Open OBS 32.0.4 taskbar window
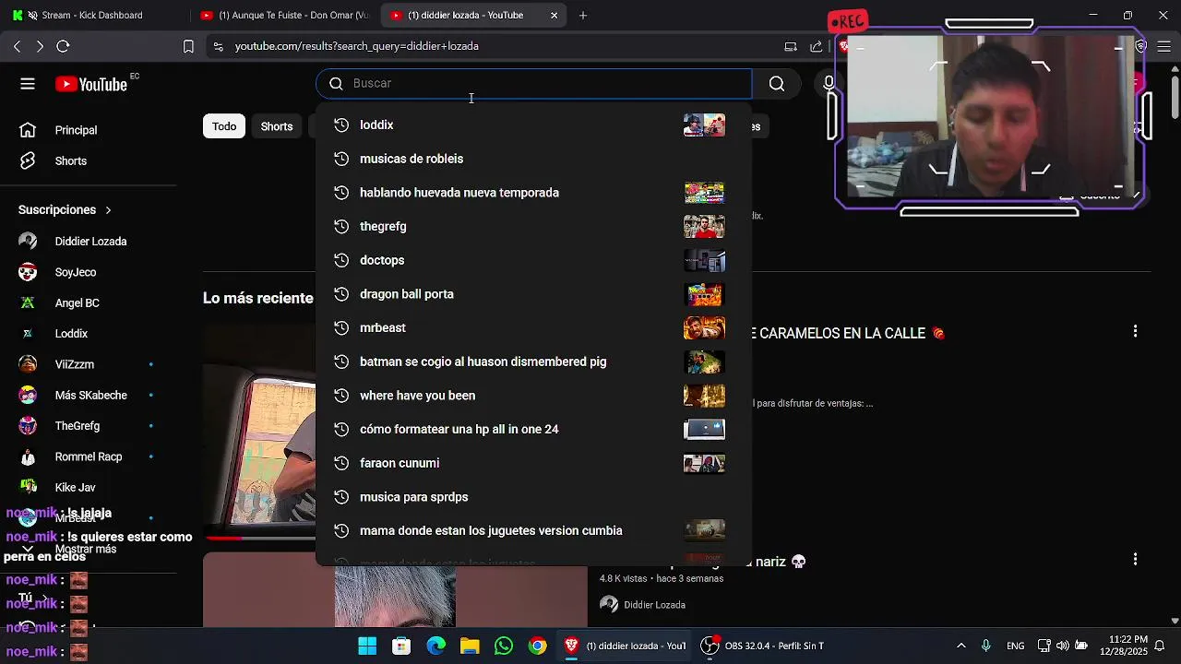The width and height of the screenshot is (1181, 664). 762,646
